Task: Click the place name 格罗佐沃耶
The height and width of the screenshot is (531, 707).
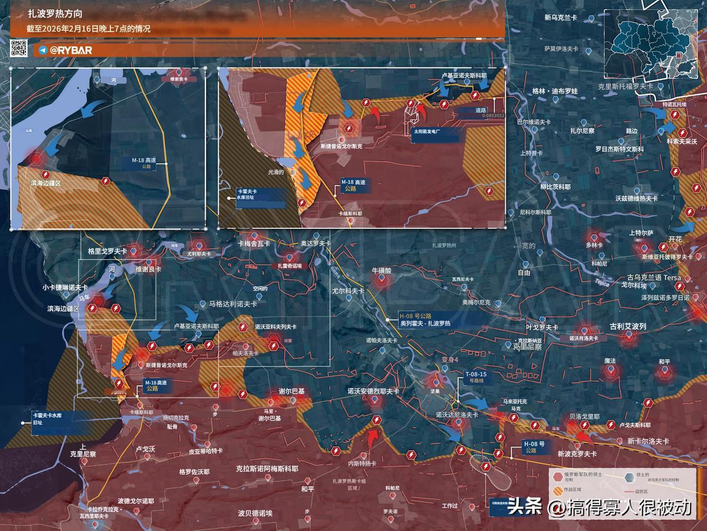Action: click(194, 472)
